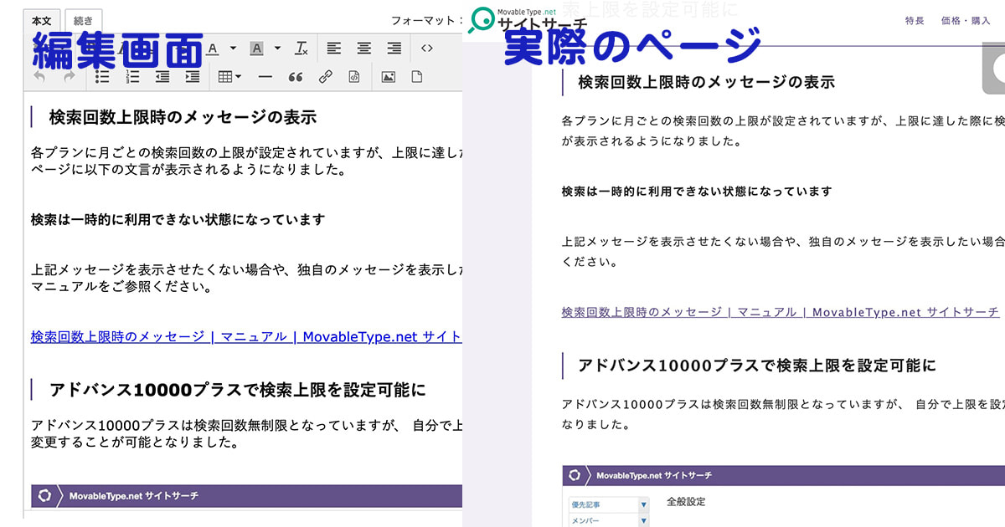Clear formatting with the Tx icon

click(302, 49)
